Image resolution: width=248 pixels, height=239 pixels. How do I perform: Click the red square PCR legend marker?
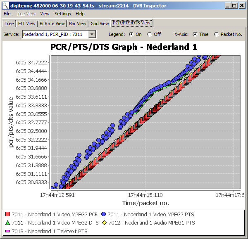[x=7, y=214]
